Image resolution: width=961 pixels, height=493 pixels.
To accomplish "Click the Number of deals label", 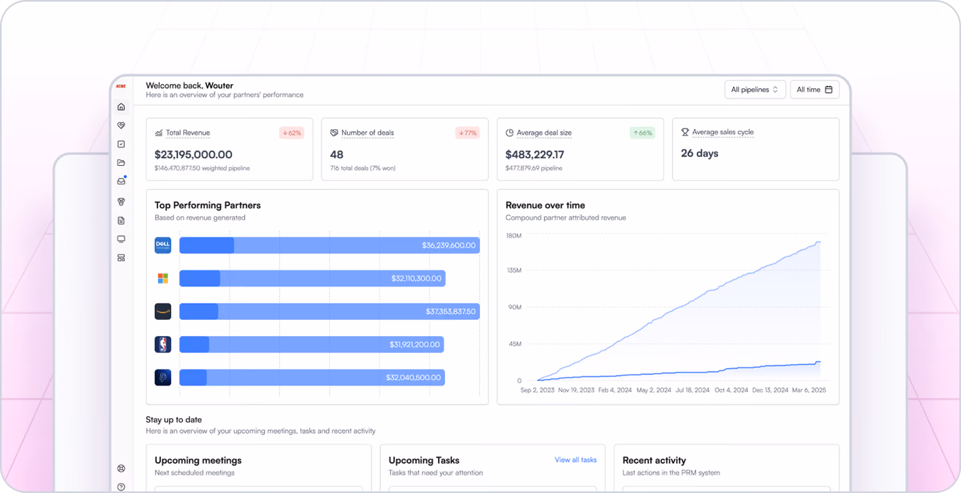I will [x=368, y=133].
